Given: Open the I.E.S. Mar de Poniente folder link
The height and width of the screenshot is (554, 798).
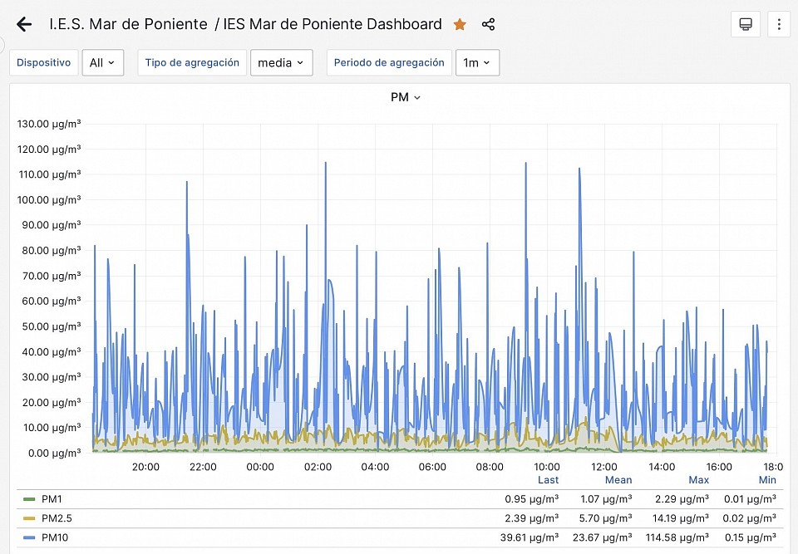Looking at the screenshot, I should pos(128,24).
